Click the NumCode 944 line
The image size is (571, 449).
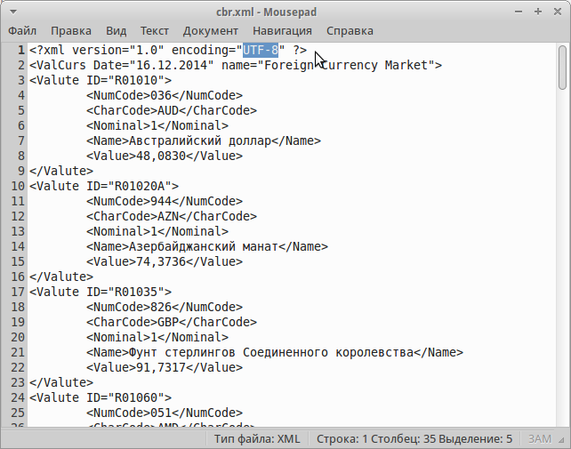click(x=165, y=201)
